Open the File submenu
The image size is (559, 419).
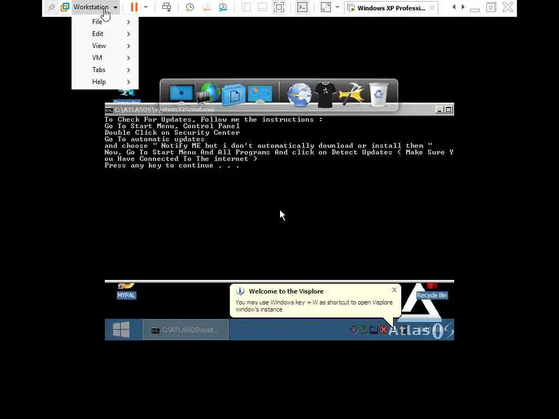(105, 22)
